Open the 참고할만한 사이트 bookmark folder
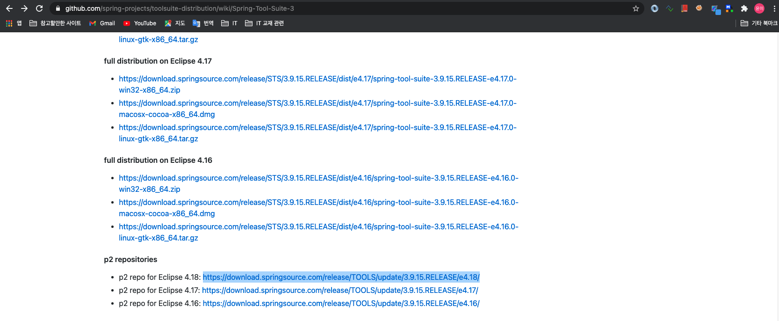The image size is (779, 321). pyautogui.click(x=55, y=23)
